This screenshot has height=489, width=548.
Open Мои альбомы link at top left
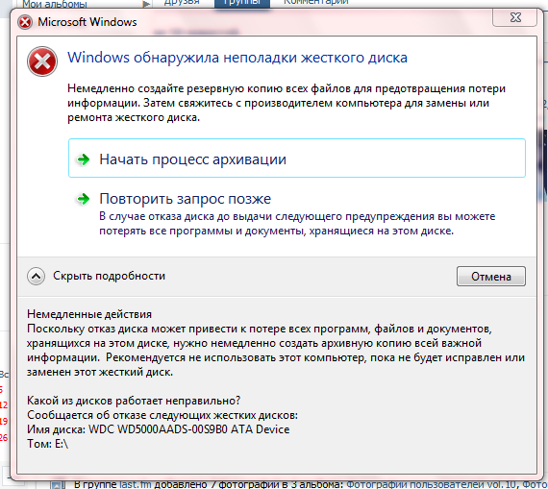coord(55,4)
